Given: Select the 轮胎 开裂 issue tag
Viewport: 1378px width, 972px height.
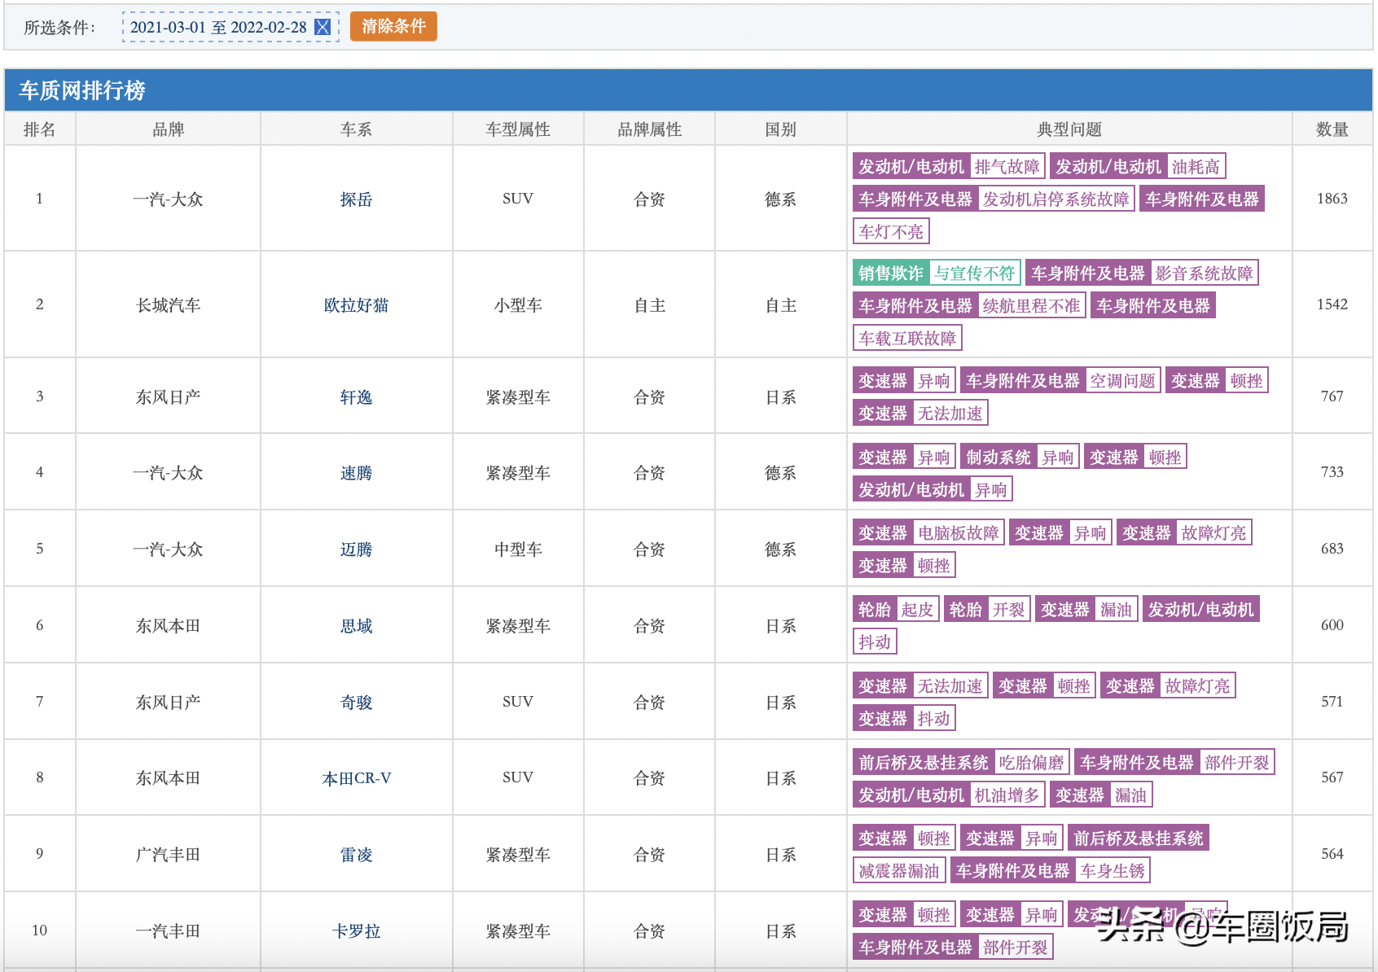Looking at the screenshot, I should (987, 610).
